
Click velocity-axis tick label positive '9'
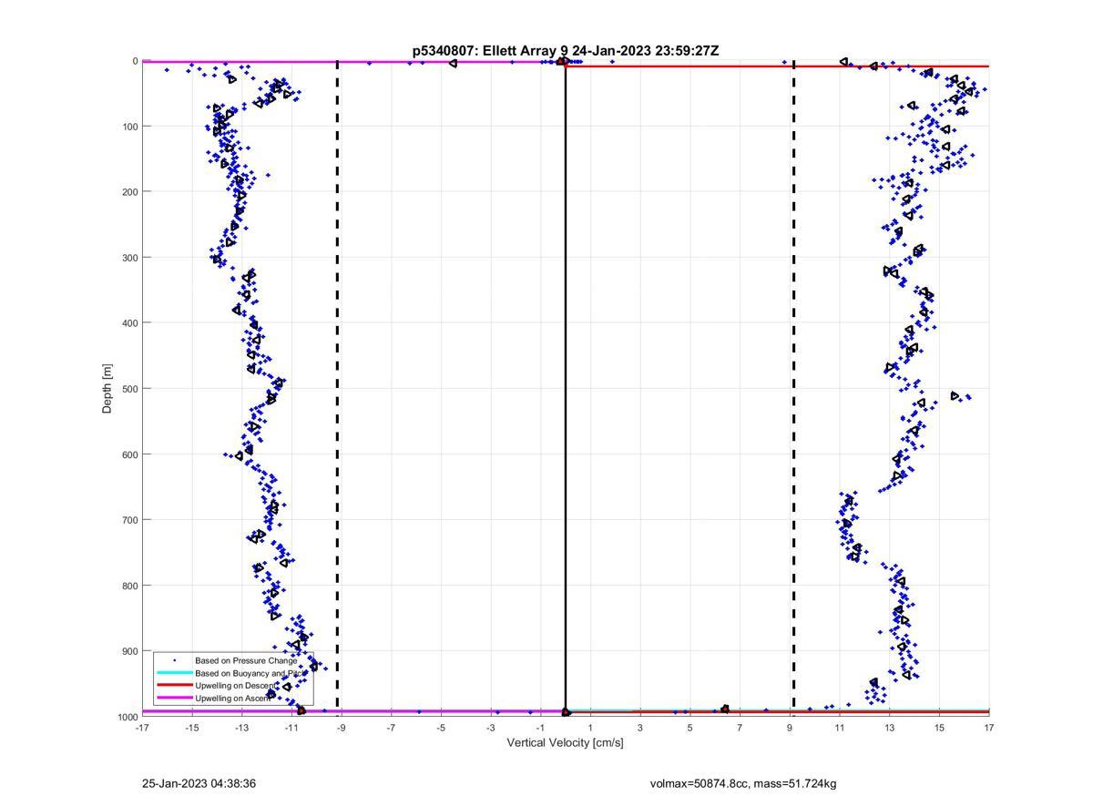790,728
